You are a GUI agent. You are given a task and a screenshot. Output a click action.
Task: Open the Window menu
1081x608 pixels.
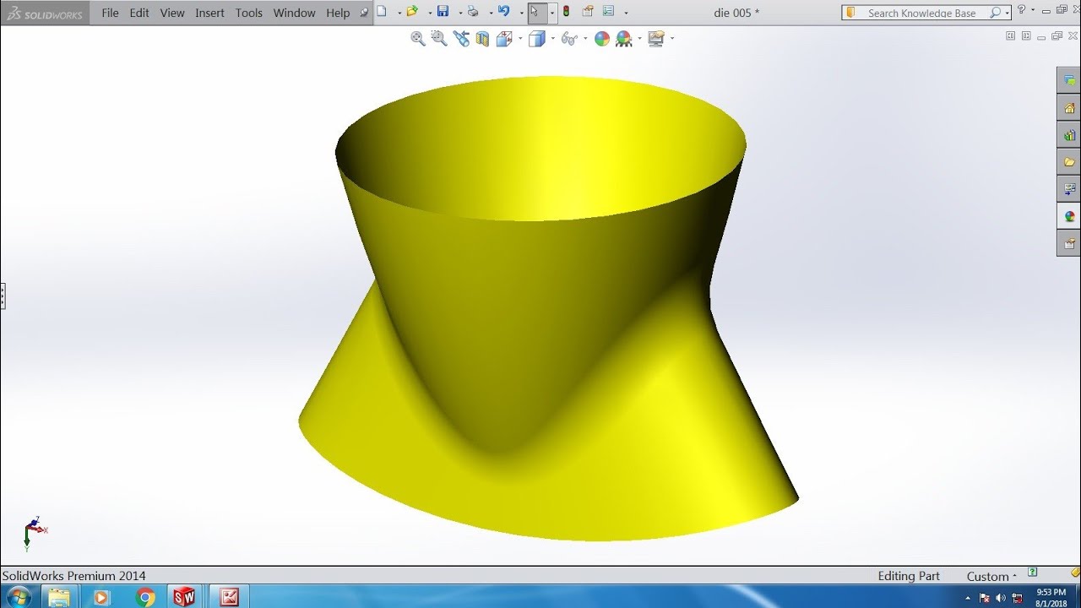(294, 13)
